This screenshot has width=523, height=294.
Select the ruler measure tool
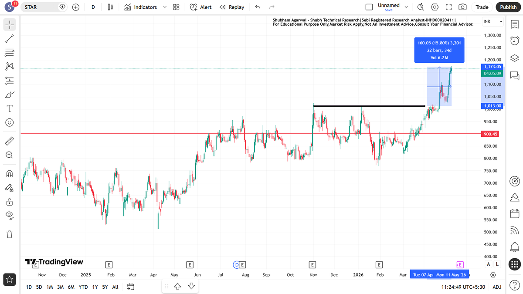tap(10, 141)
